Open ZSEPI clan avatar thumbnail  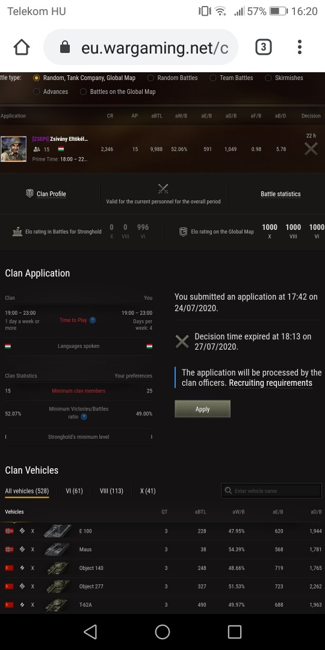[x=13, y=149]
